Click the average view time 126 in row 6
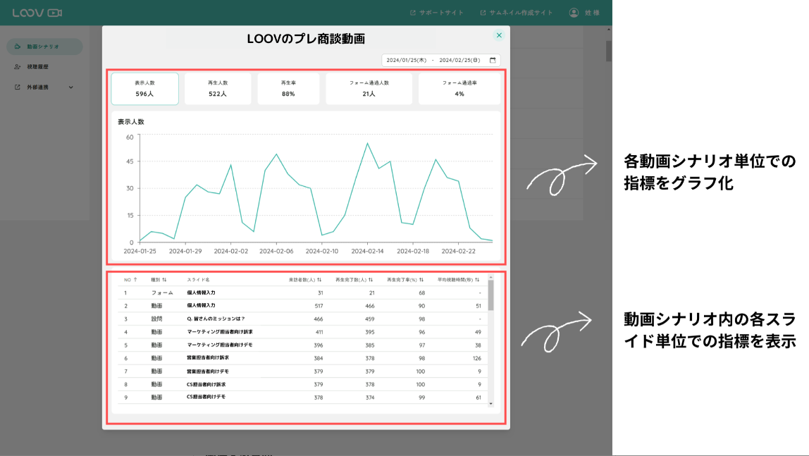This screenshot has height=456, width=809. [x=476, y=358]
